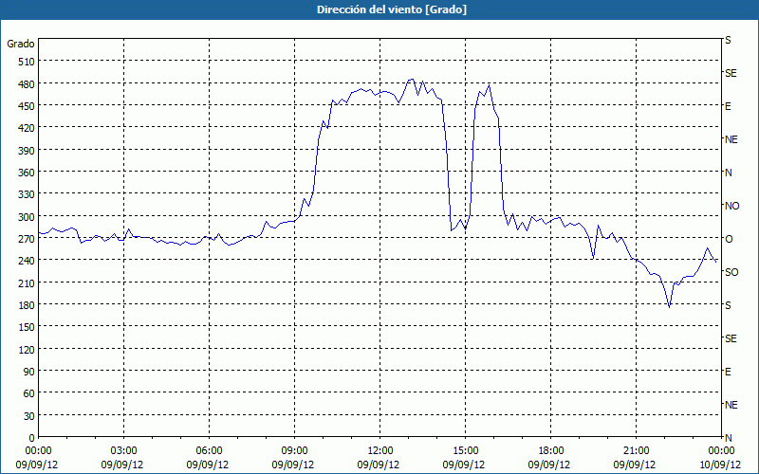
Task: Select the "30" degree axis label
Action: [29, 415]
